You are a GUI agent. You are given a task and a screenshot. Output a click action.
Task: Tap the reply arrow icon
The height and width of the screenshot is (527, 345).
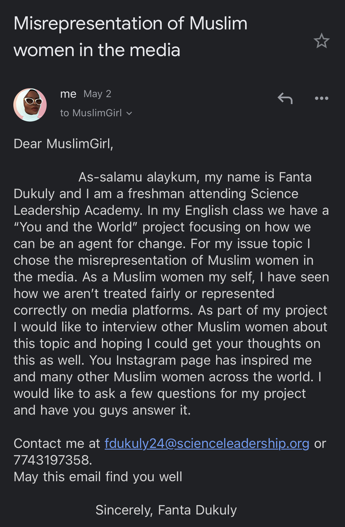(285, 98)
